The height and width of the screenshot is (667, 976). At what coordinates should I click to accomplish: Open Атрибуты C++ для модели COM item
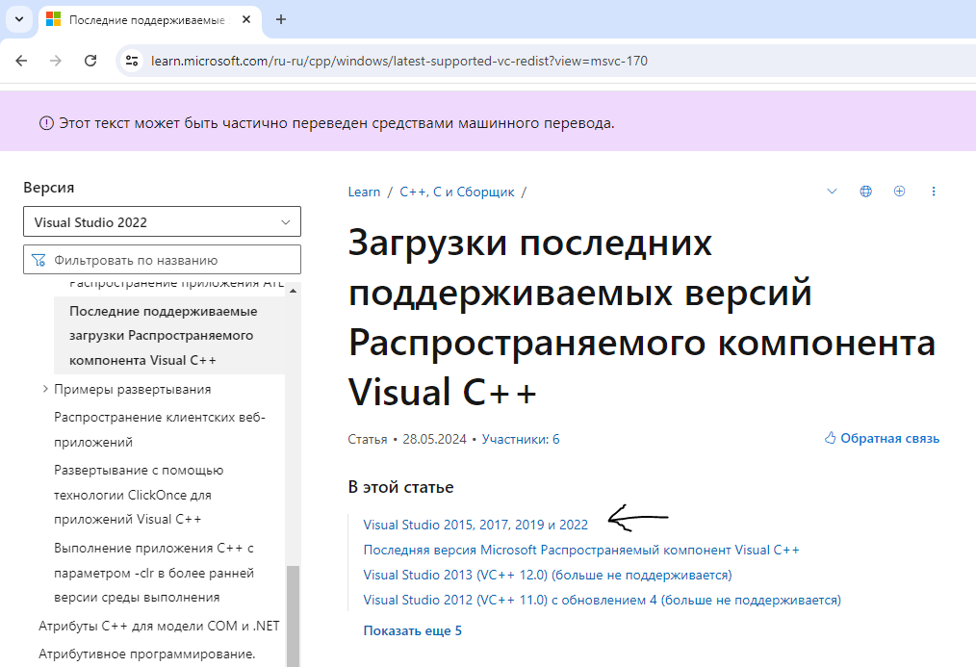(x=159, y=626)
